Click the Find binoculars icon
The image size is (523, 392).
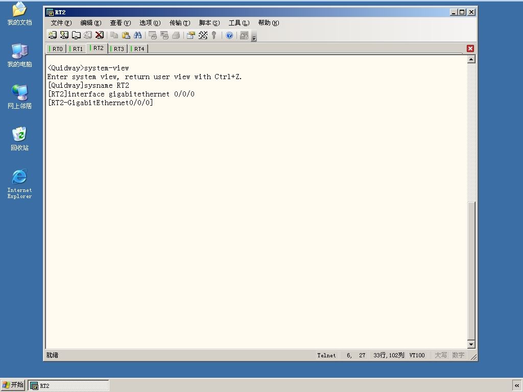point(137,35)
